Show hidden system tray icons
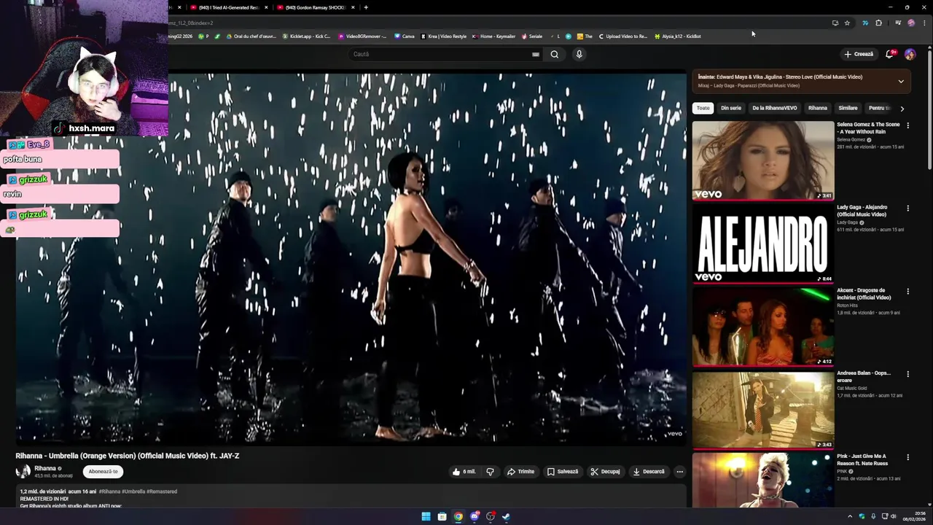The image size is (933, 525). [x=849, y=516]
